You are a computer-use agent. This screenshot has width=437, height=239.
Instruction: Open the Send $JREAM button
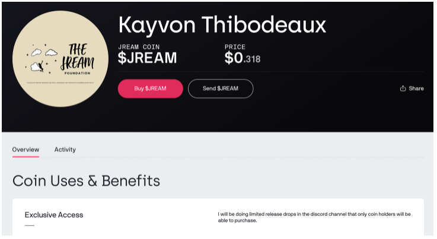pos(221,89)
